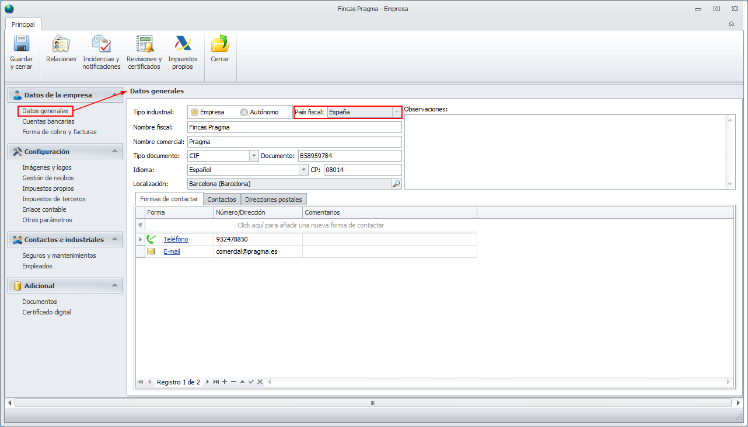This screenshot has width=748, height=427.
Task: Expand the Teléfono row indicator arrow
Action: coord(140,239)
